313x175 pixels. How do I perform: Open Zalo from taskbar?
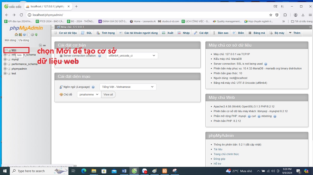145,171
